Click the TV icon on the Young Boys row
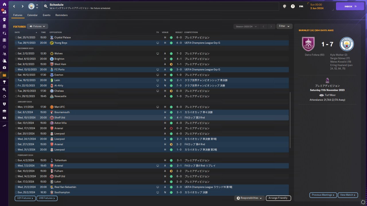 pos(157,43)
